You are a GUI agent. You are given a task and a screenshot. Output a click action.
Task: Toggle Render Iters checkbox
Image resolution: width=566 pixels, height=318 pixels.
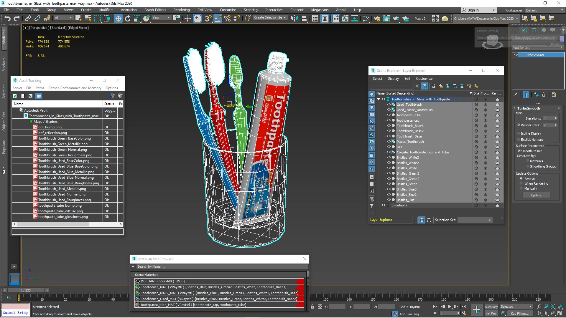[x=519, y=125]
